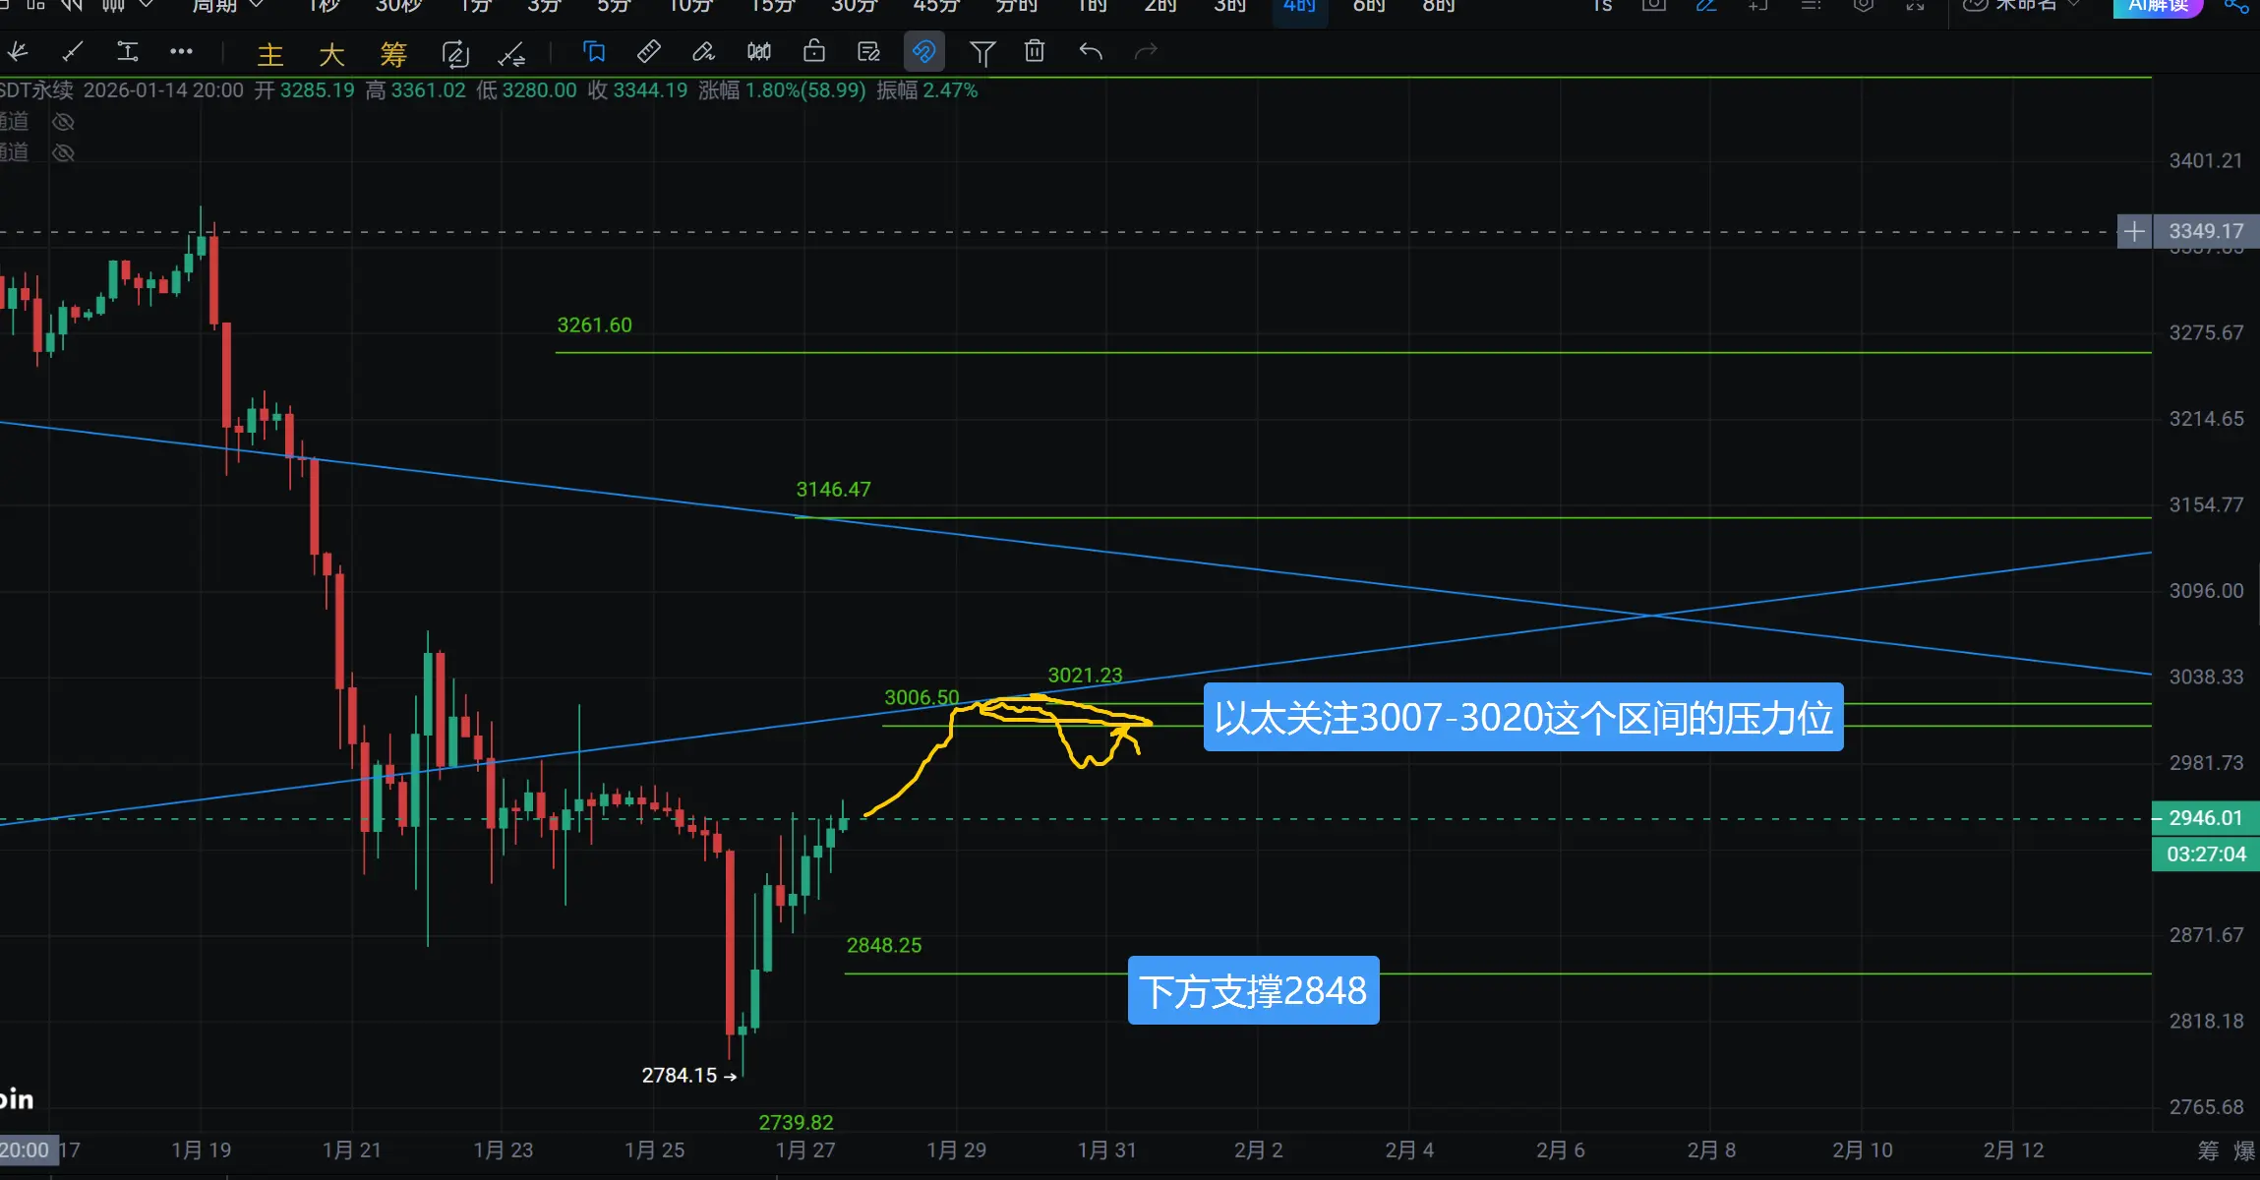Open the filter funnel icon
Viewport: 2260px width, 1180px height.
[x=981, y=52]
